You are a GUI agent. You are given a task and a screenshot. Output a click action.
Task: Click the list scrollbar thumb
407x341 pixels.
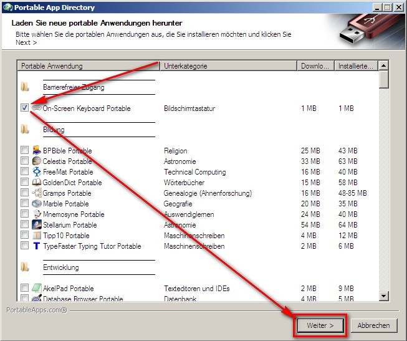click(x=384, y=79)
